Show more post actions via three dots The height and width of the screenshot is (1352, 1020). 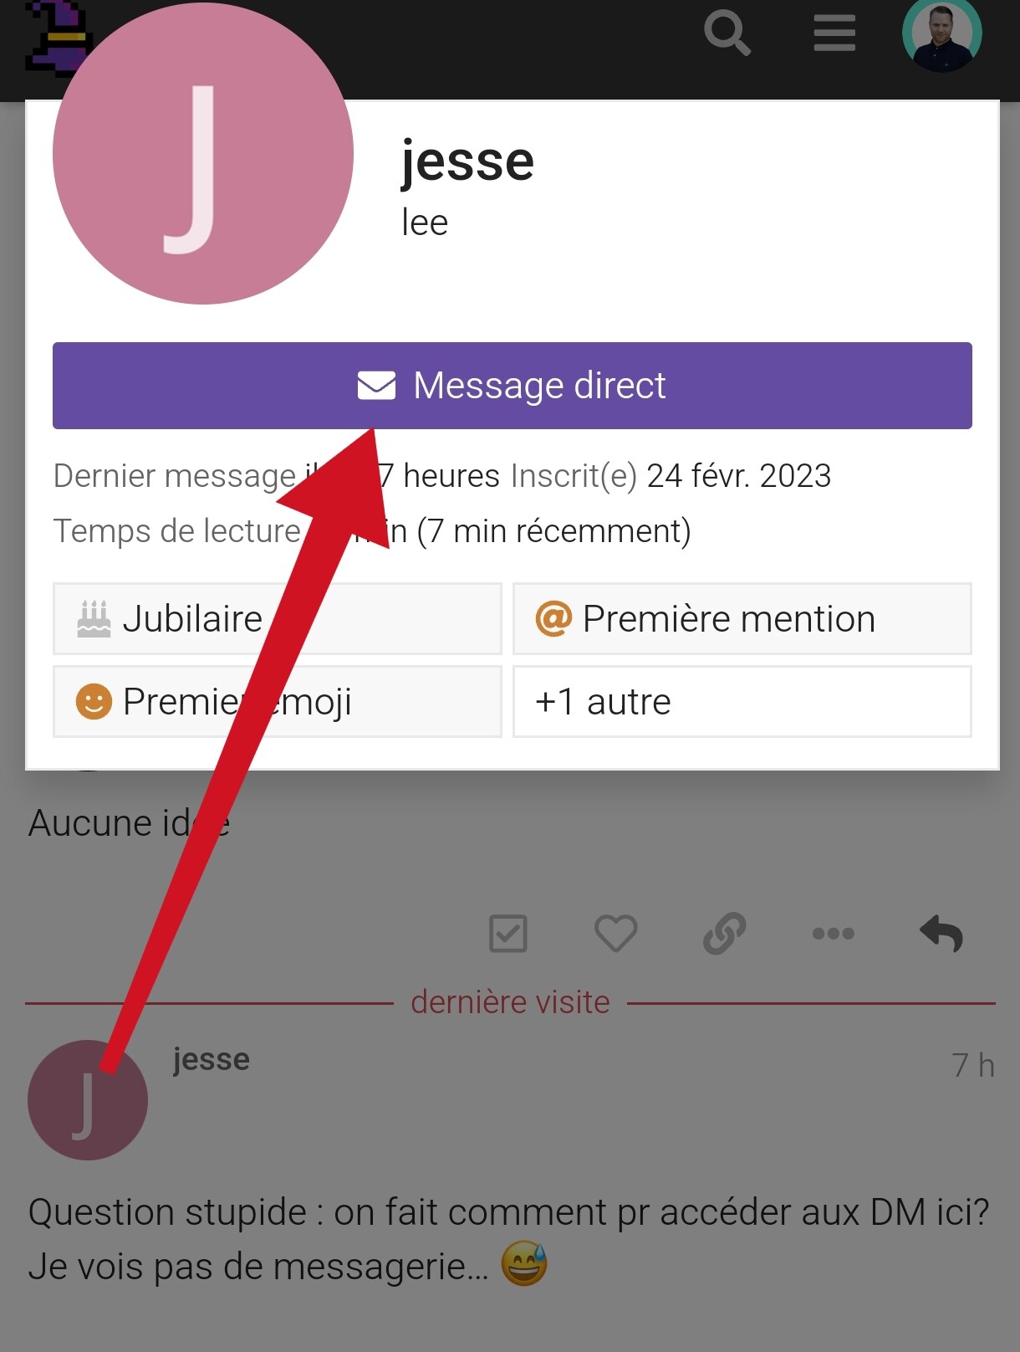coord(834,933)
